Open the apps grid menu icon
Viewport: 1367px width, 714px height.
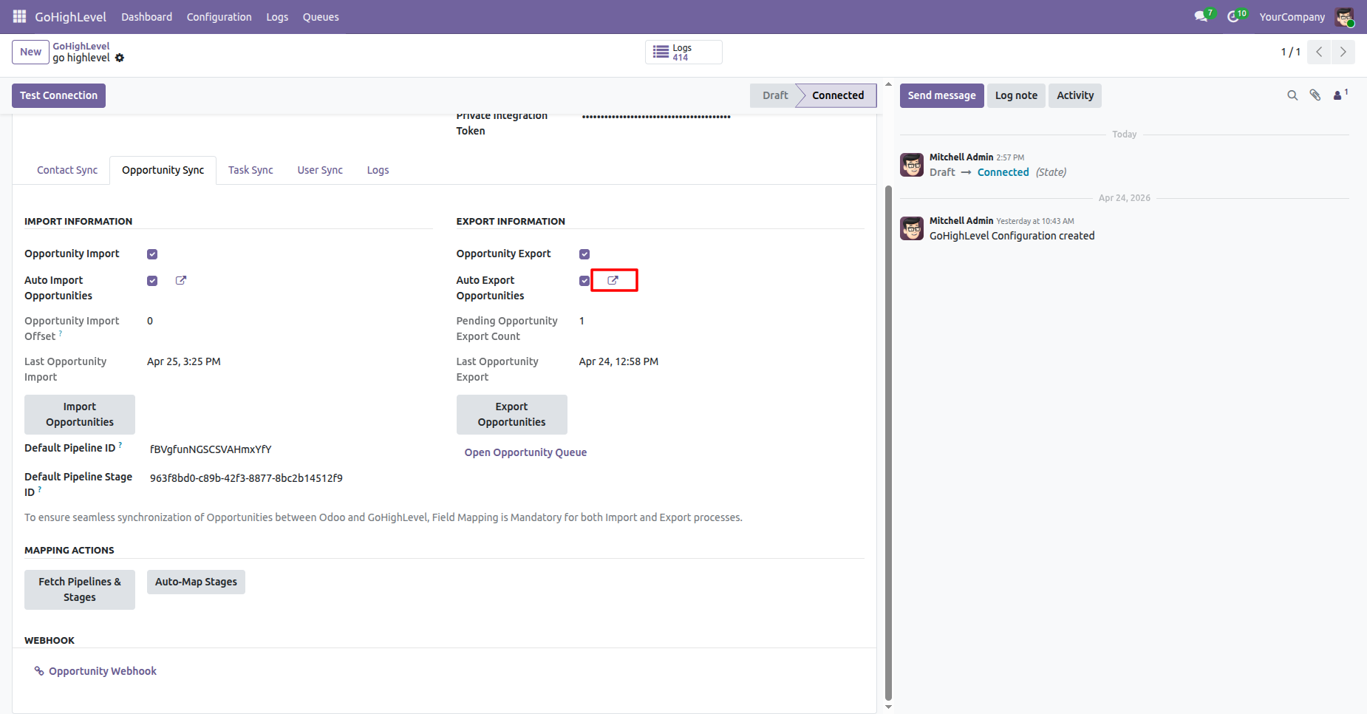[20, 16]
